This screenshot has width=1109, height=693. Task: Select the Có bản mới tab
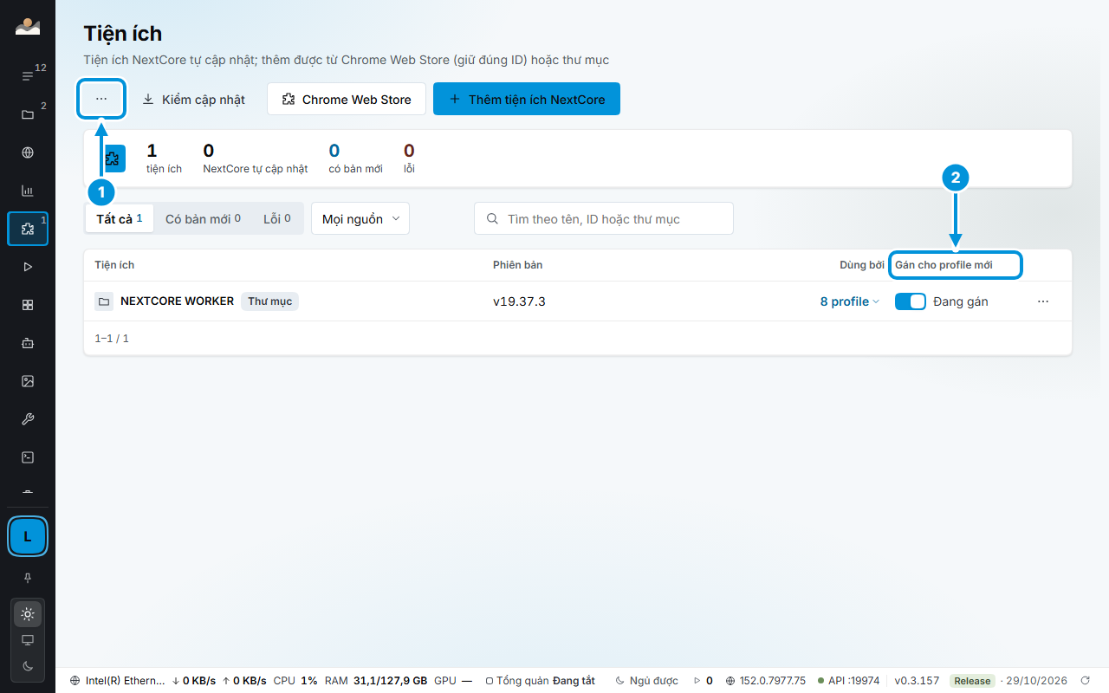click(203, 219)
